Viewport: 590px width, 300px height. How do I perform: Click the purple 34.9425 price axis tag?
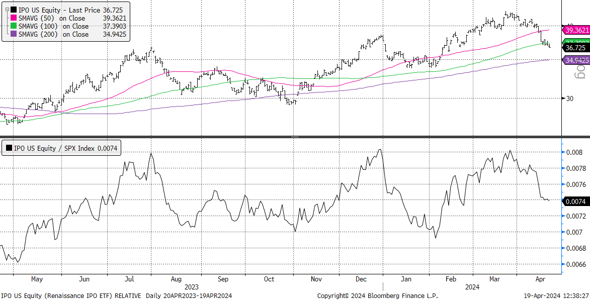pos(577,60)
